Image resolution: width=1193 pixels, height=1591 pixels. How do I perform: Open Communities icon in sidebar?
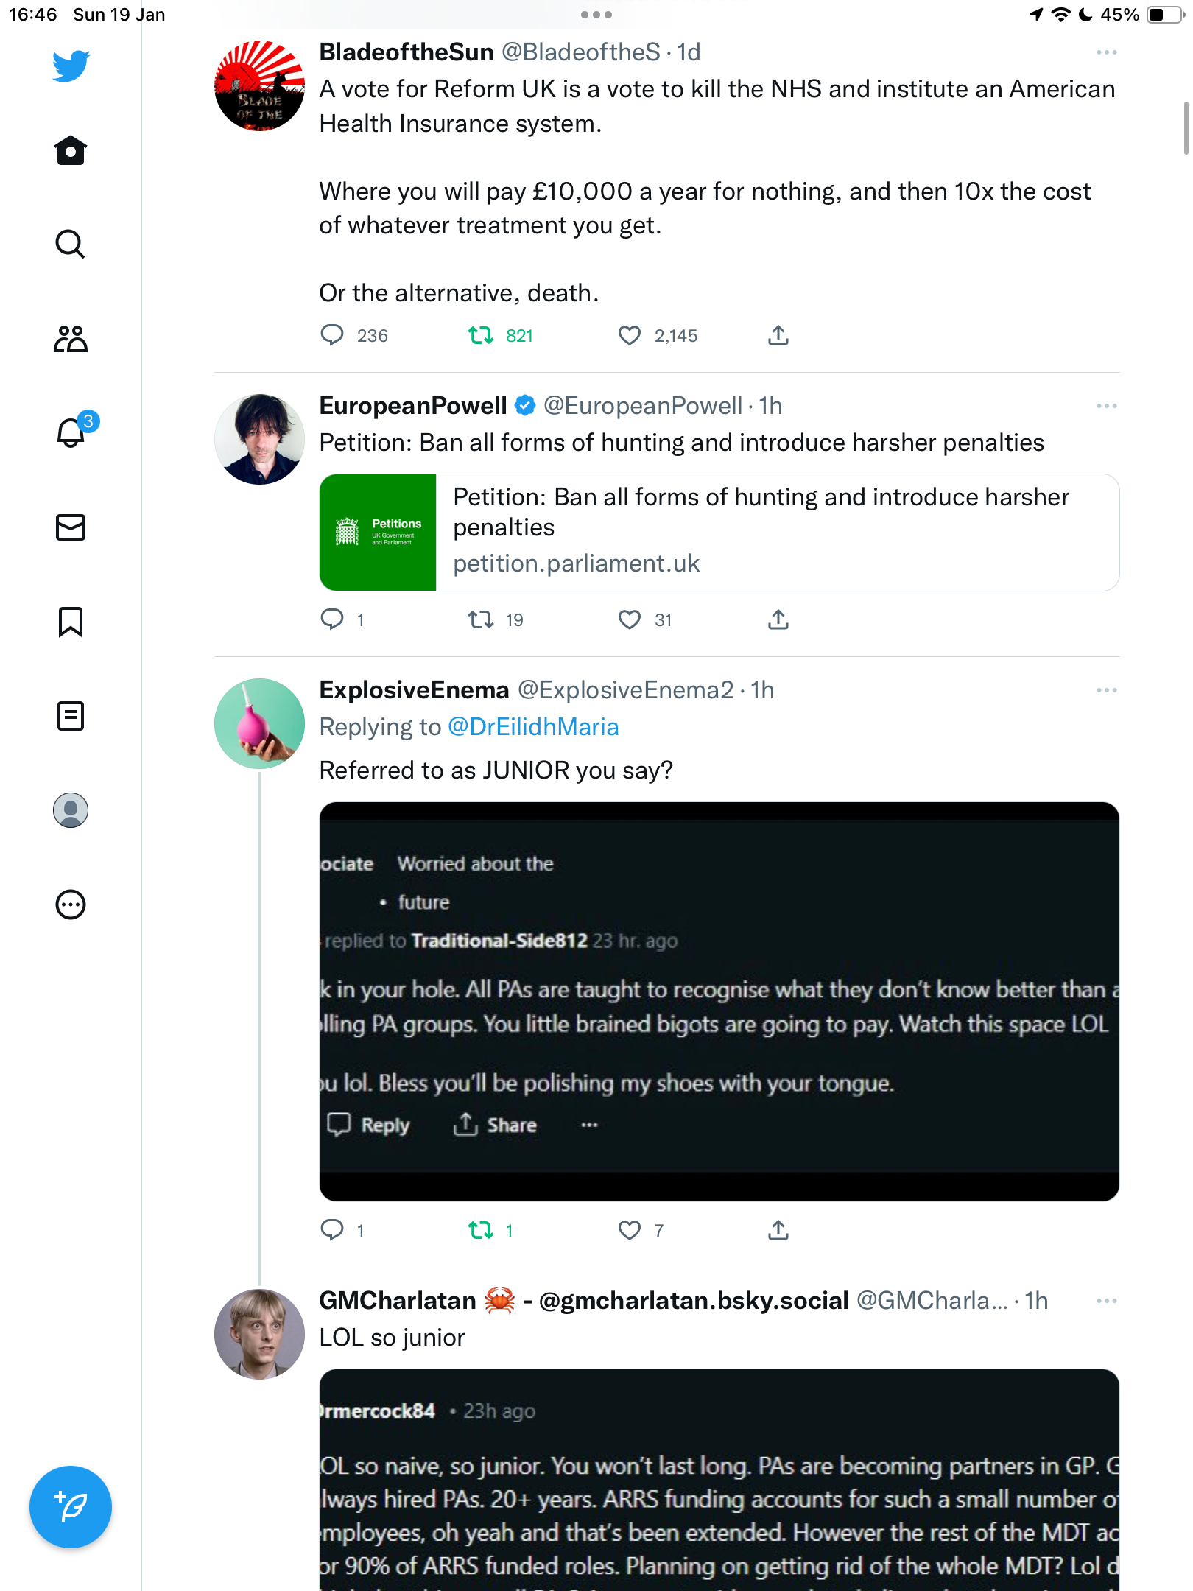pos(71,339)
